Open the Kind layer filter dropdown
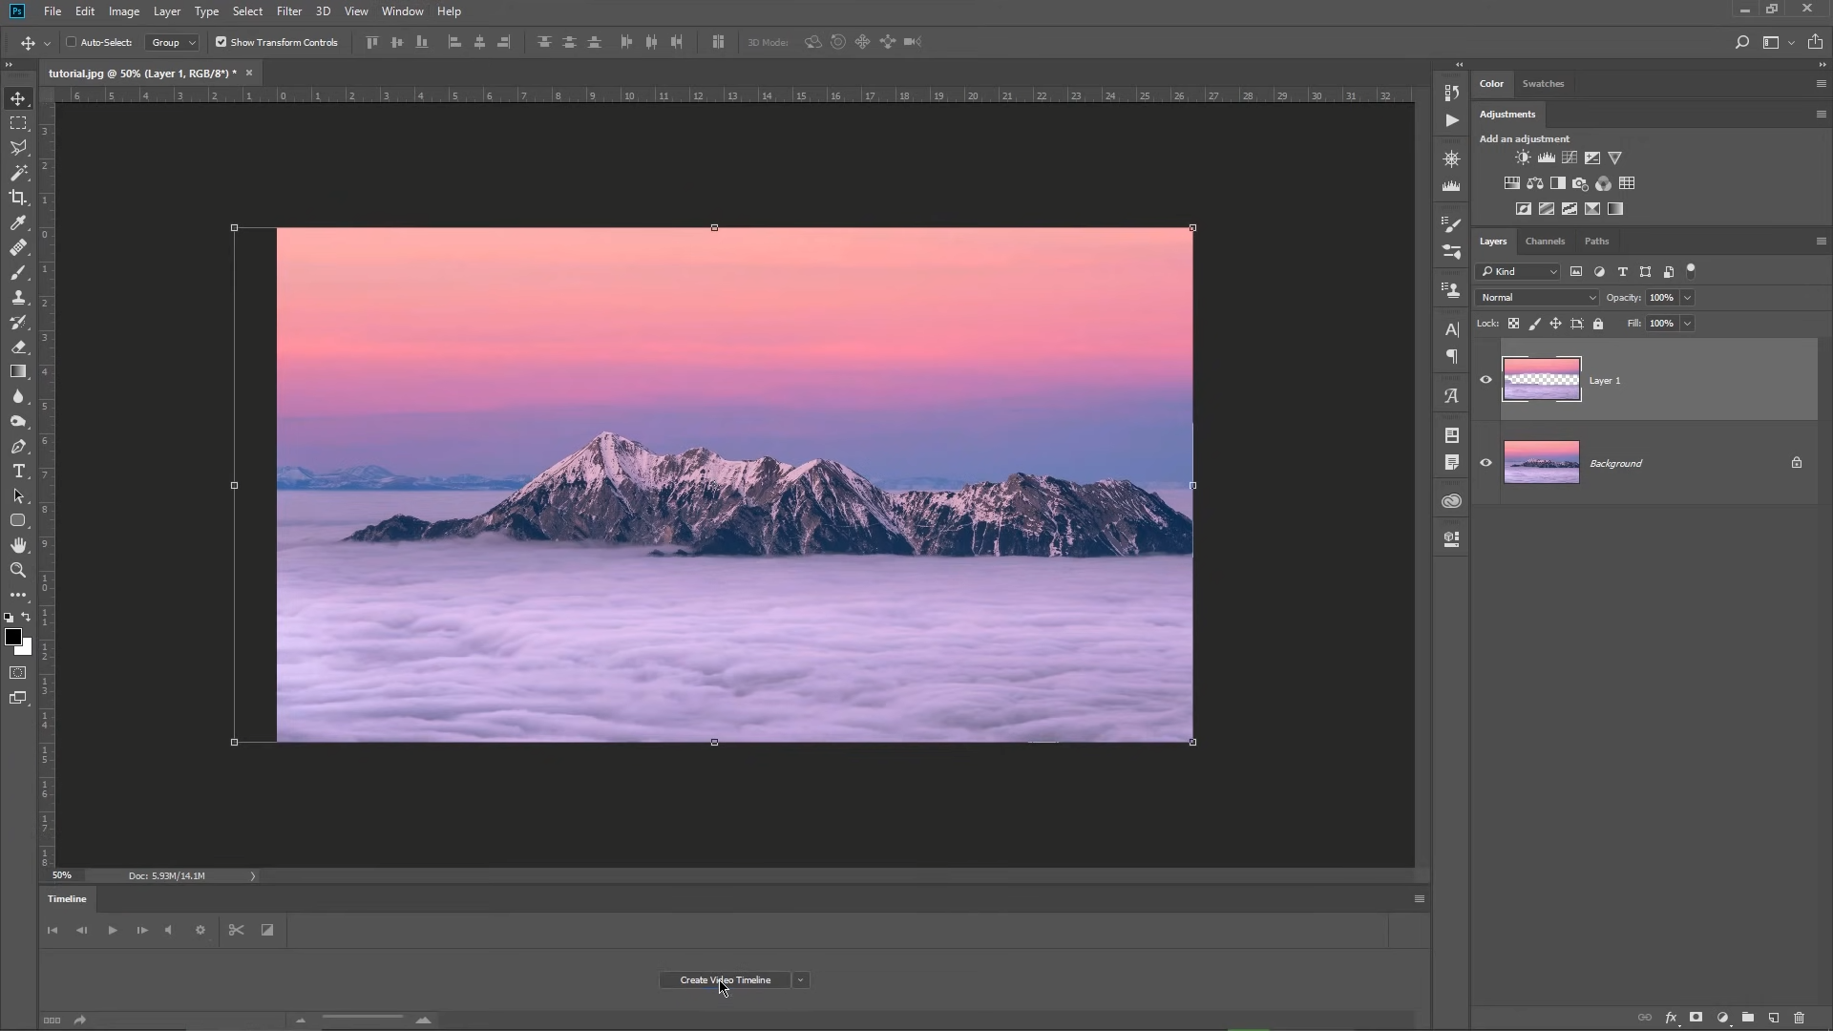The image size is (1833, 1031). pyautogui.click(x=1517, y=271)
